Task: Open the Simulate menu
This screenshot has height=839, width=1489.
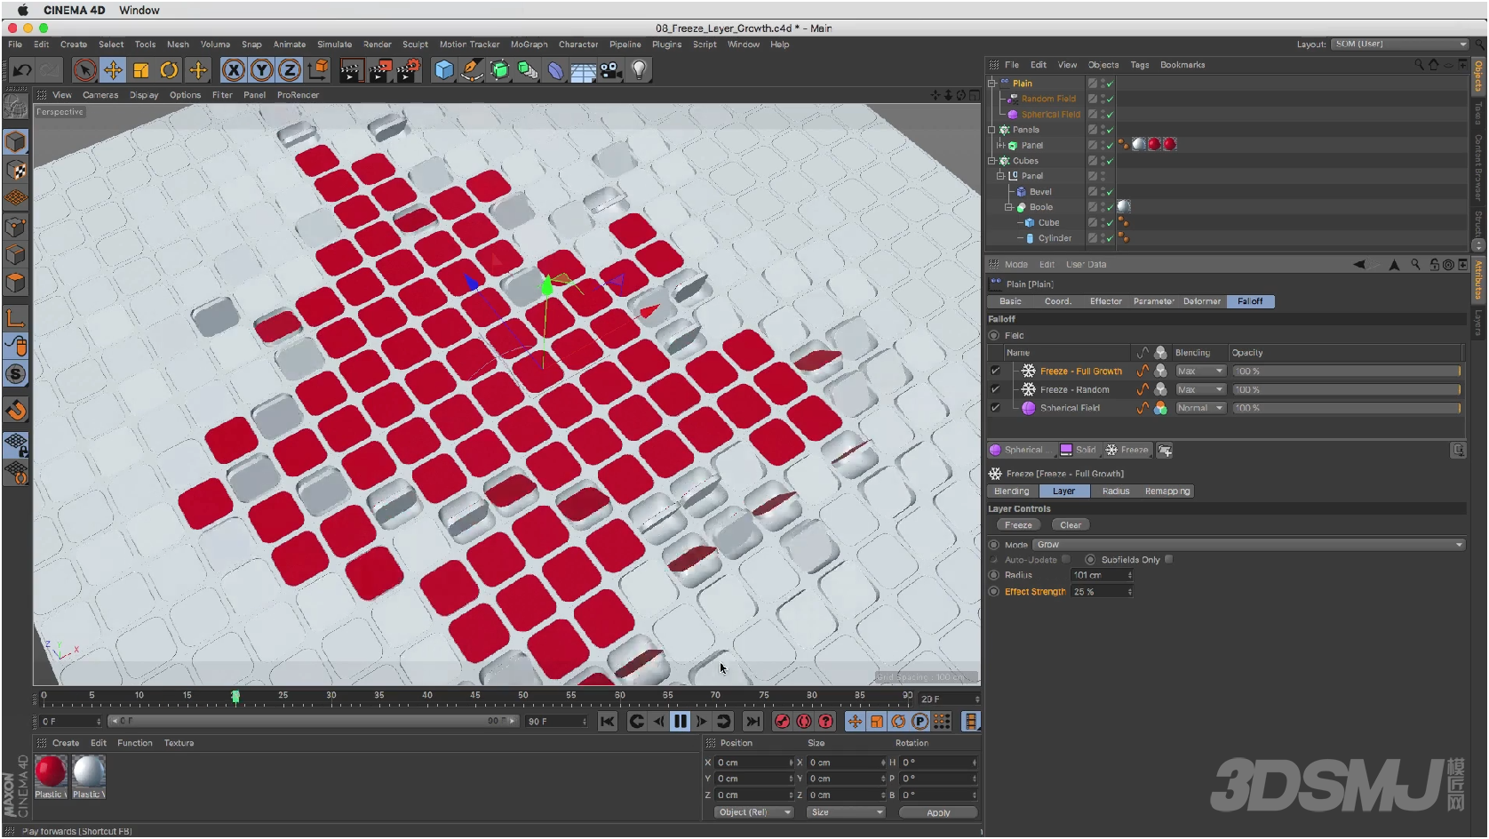Action: click(x=334, y=44)
